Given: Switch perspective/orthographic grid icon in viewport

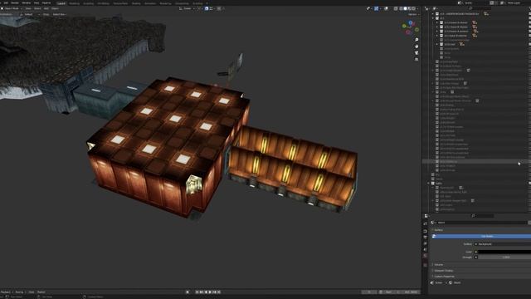Looking at the screenshot, I should pyautogui.click(x=417, y=59).
